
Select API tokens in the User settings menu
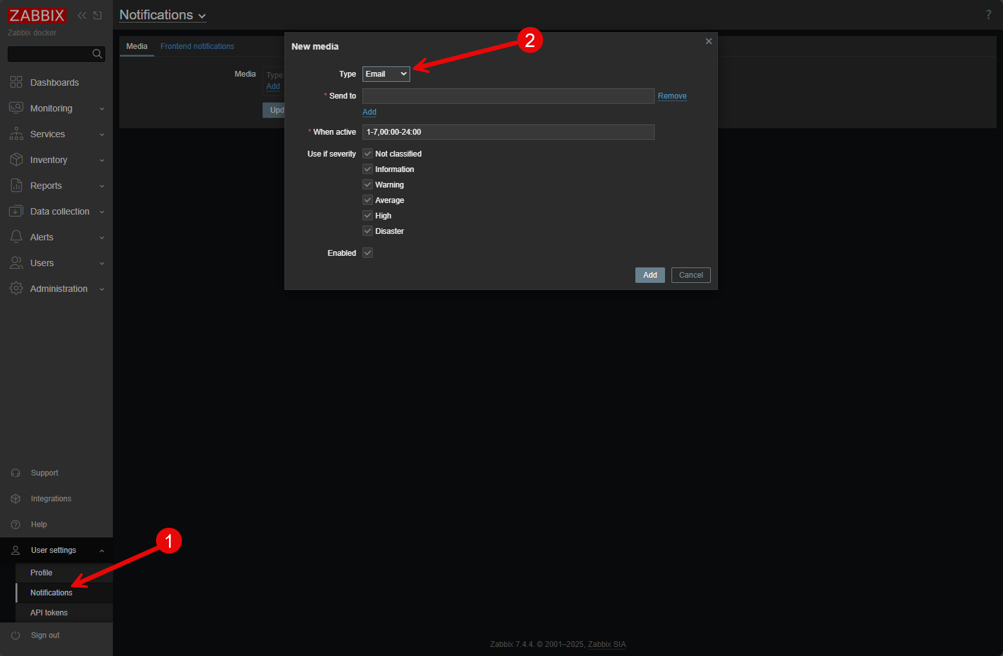click(x=48, y=612)
